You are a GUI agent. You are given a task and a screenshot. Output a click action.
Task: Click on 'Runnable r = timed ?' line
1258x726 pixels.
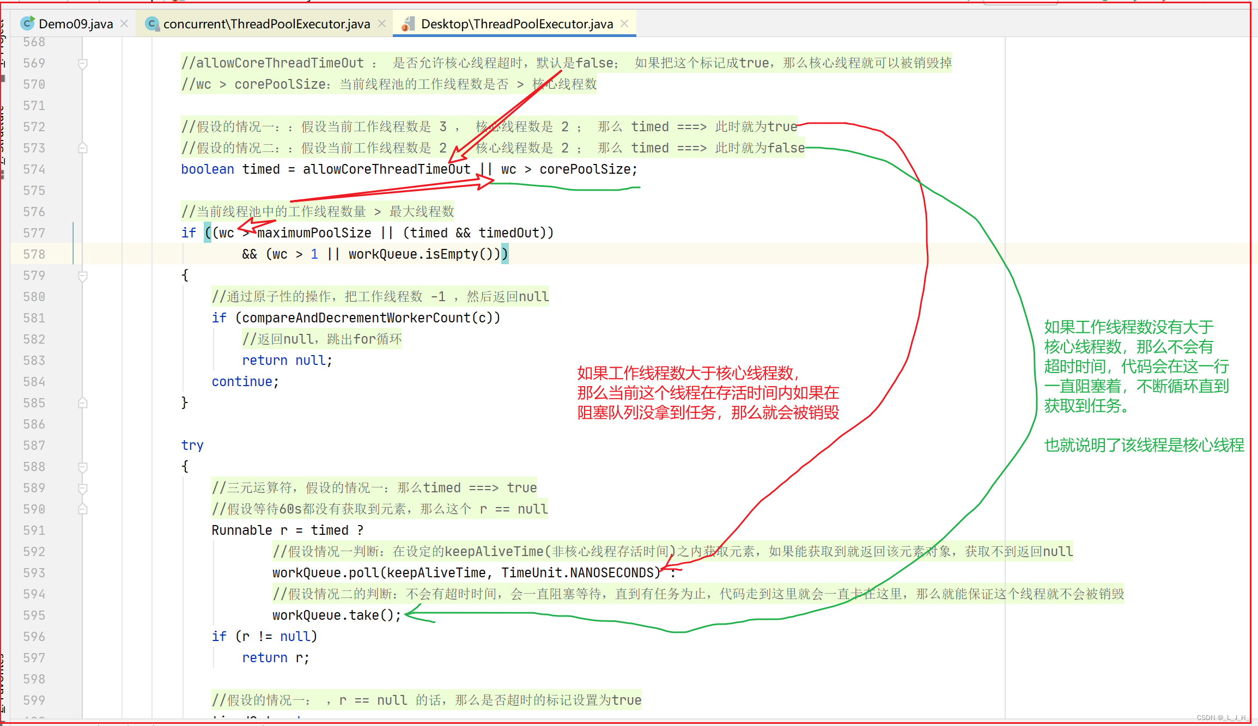pos(287,530)
